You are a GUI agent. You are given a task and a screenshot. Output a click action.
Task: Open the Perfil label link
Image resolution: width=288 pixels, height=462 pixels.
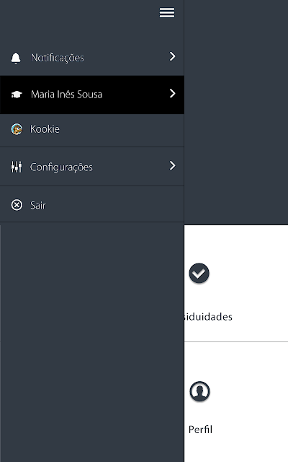tap(200, 430)
